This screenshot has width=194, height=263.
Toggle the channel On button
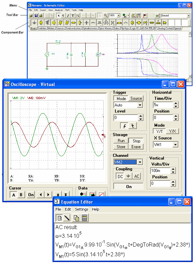tap(128, 186)
